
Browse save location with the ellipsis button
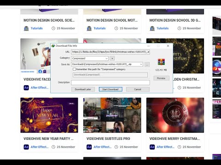tap(147, 65)
